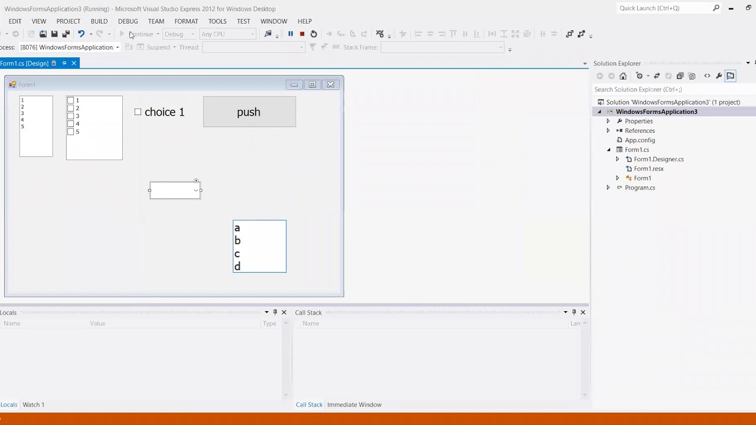
Task: Select item 'd' in the list box
Action: [x=237, y=267]
